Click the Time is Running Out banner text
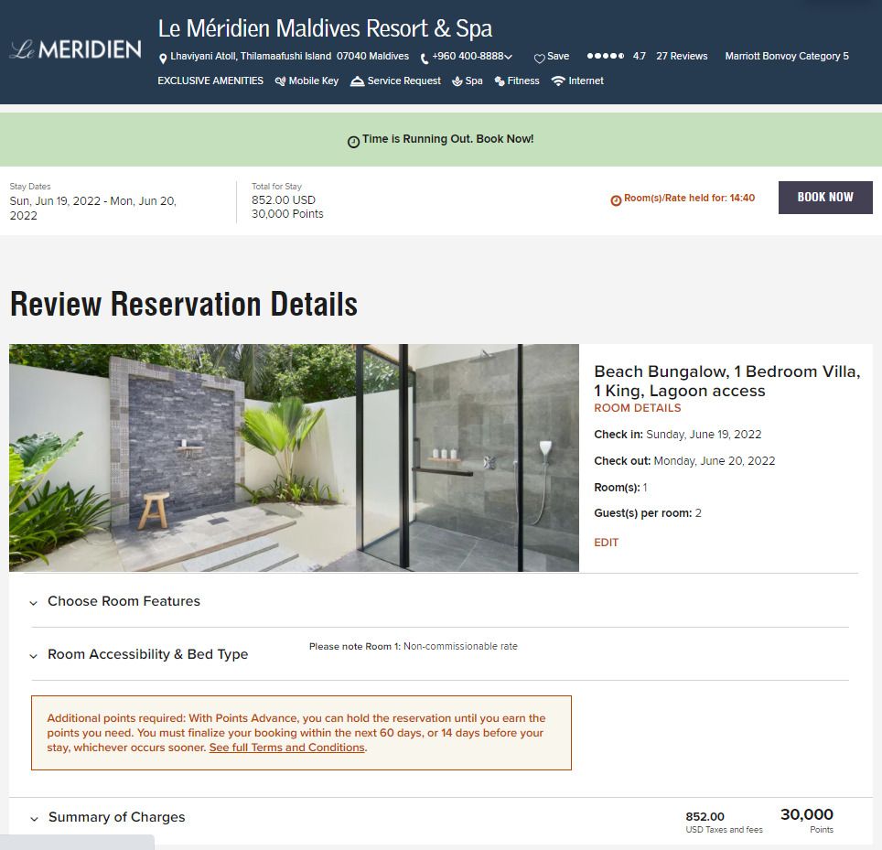This screenshot has width=882, height=850. 447,139
